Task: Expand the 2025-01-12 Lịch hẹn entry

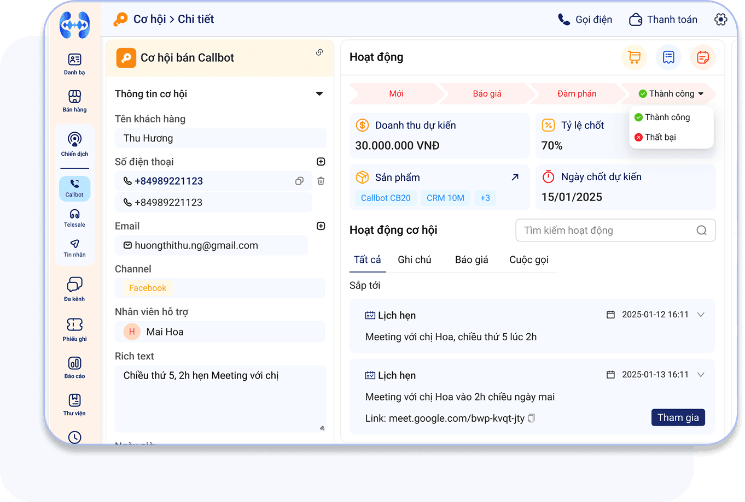Action: pos(701,315)
